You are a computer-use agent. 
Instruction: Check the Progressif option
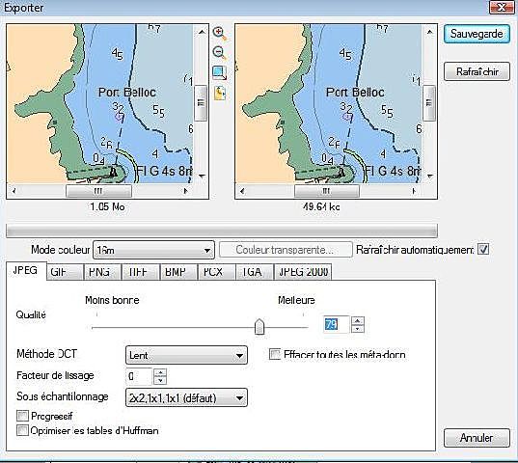tap(22, 416)
